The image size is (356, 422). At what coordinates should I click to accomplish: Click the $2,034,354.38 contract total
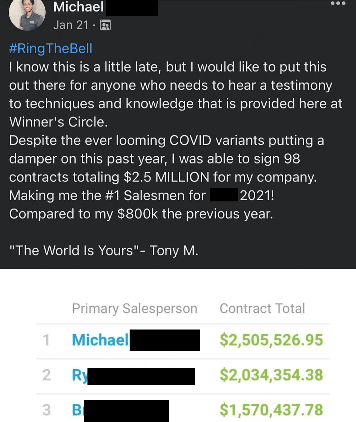[x=271, y=375]
